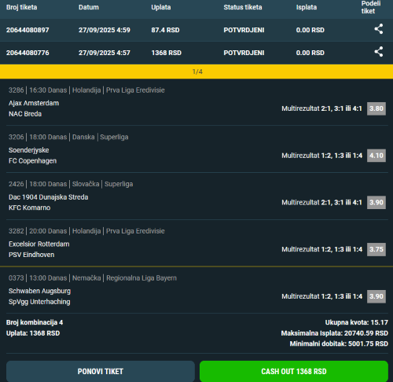This screenshot has height=382, width=393.
Task: Click the Isplata column header
Action: (x=307, y=7)
